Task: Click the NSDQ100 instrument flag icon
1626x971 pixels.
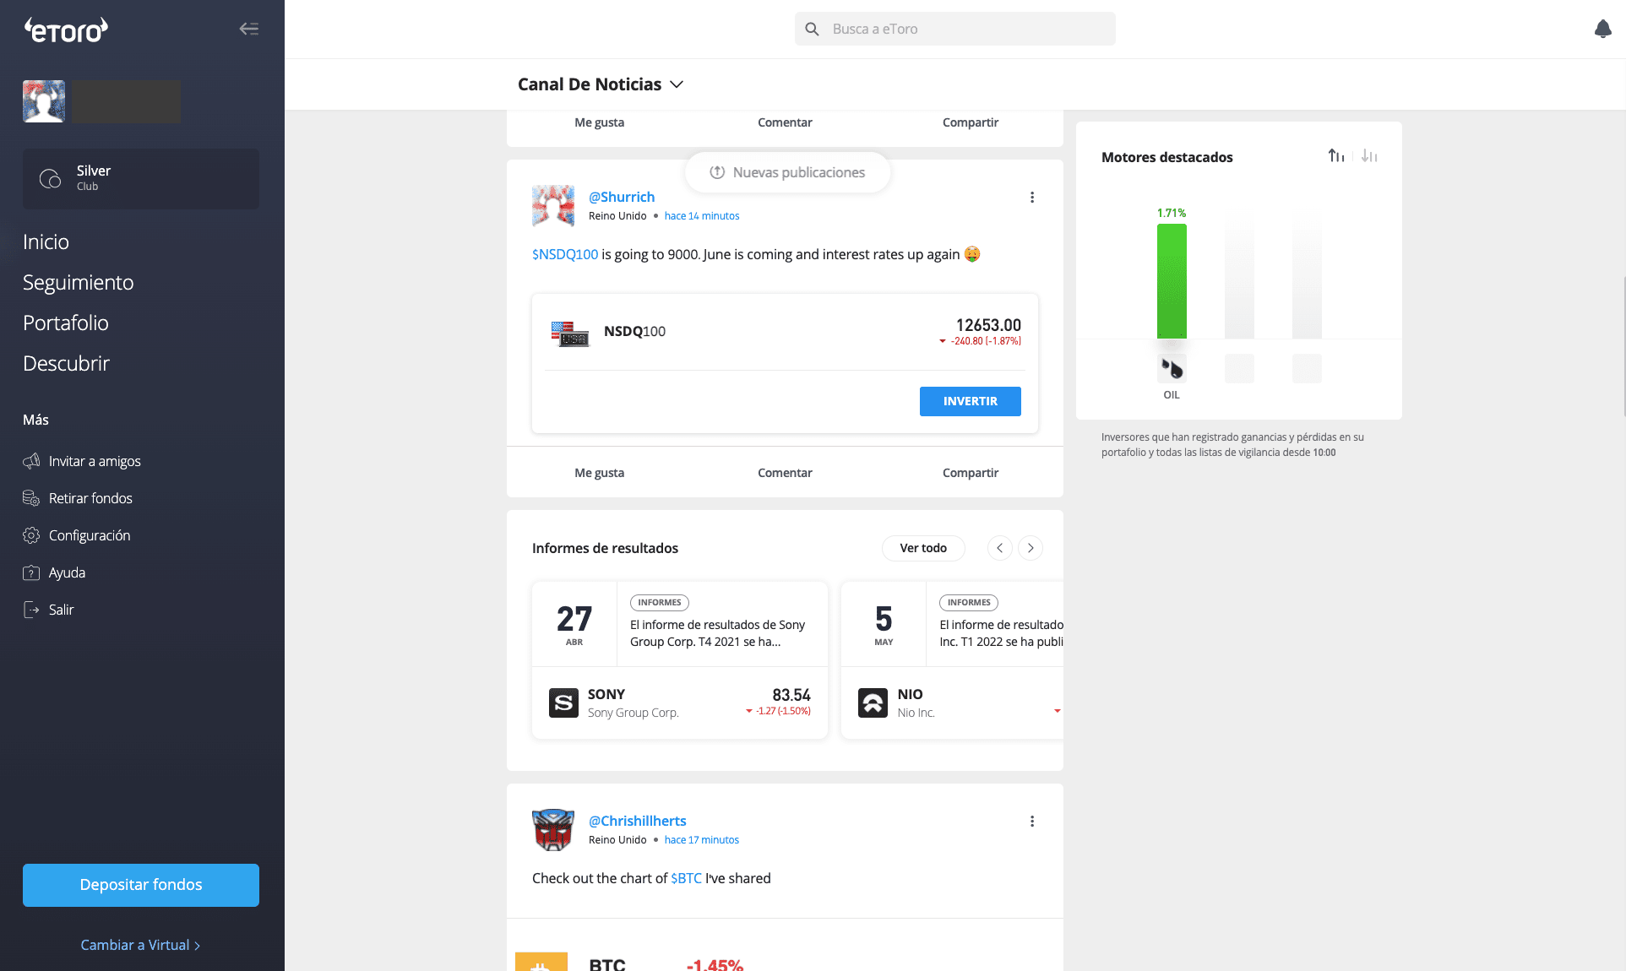Action: click(570, 334)
